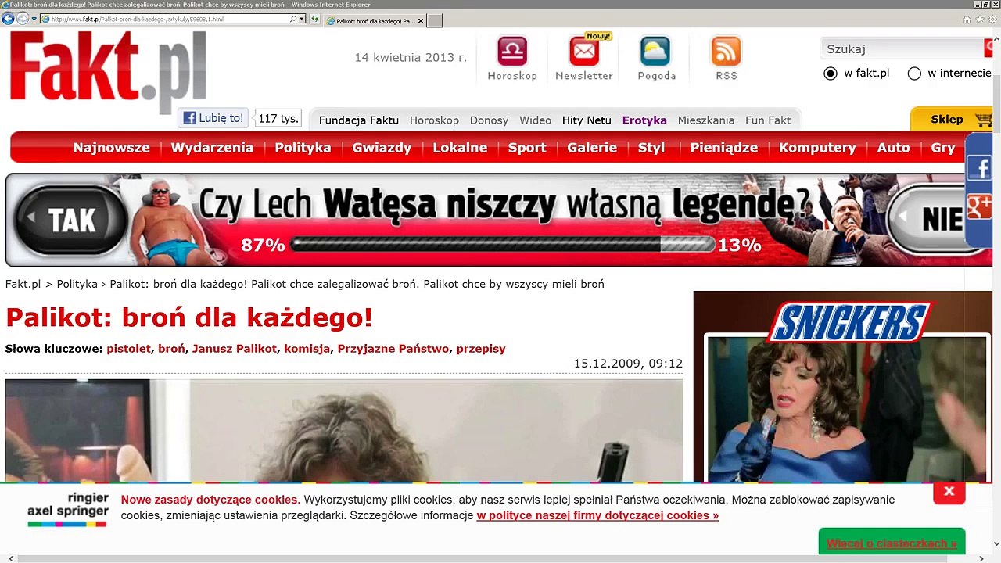Open the 'Przyjazne Państwo' keyword tag
1001x563 pixels.
[393, 349]
